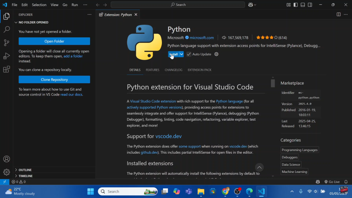Open editor More Actions ellipsis
352x198 pixels.
click(x=346, y=14)
